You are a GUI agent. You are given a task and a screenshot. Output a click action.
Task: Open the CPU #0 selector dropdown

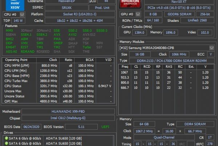(x=22, y=14)
